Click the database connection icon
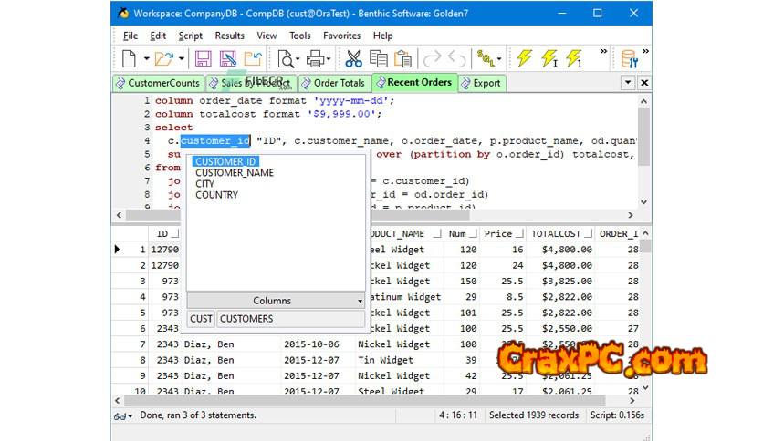763x441 pixels. click(630, 59)
